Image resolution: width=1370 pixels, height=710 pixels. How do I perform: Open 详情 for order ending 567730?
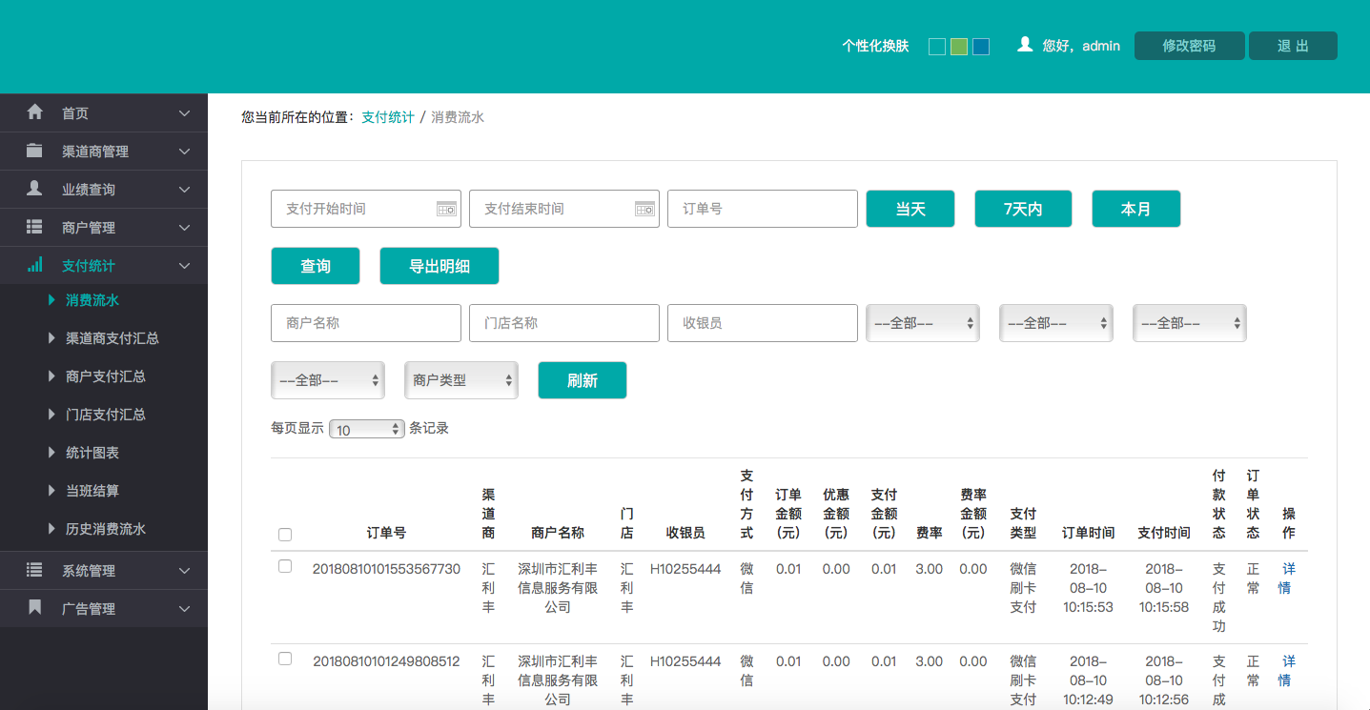coord(1287,578)
